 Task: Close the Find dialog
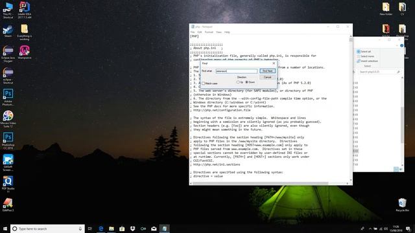[274, 63]
